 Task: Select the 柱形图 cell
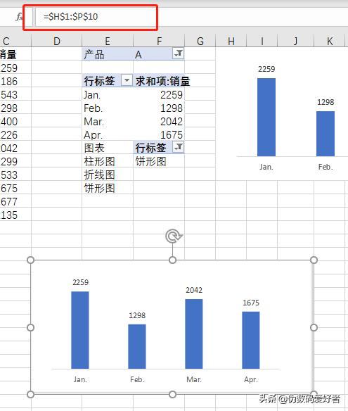tap(108, 161)
